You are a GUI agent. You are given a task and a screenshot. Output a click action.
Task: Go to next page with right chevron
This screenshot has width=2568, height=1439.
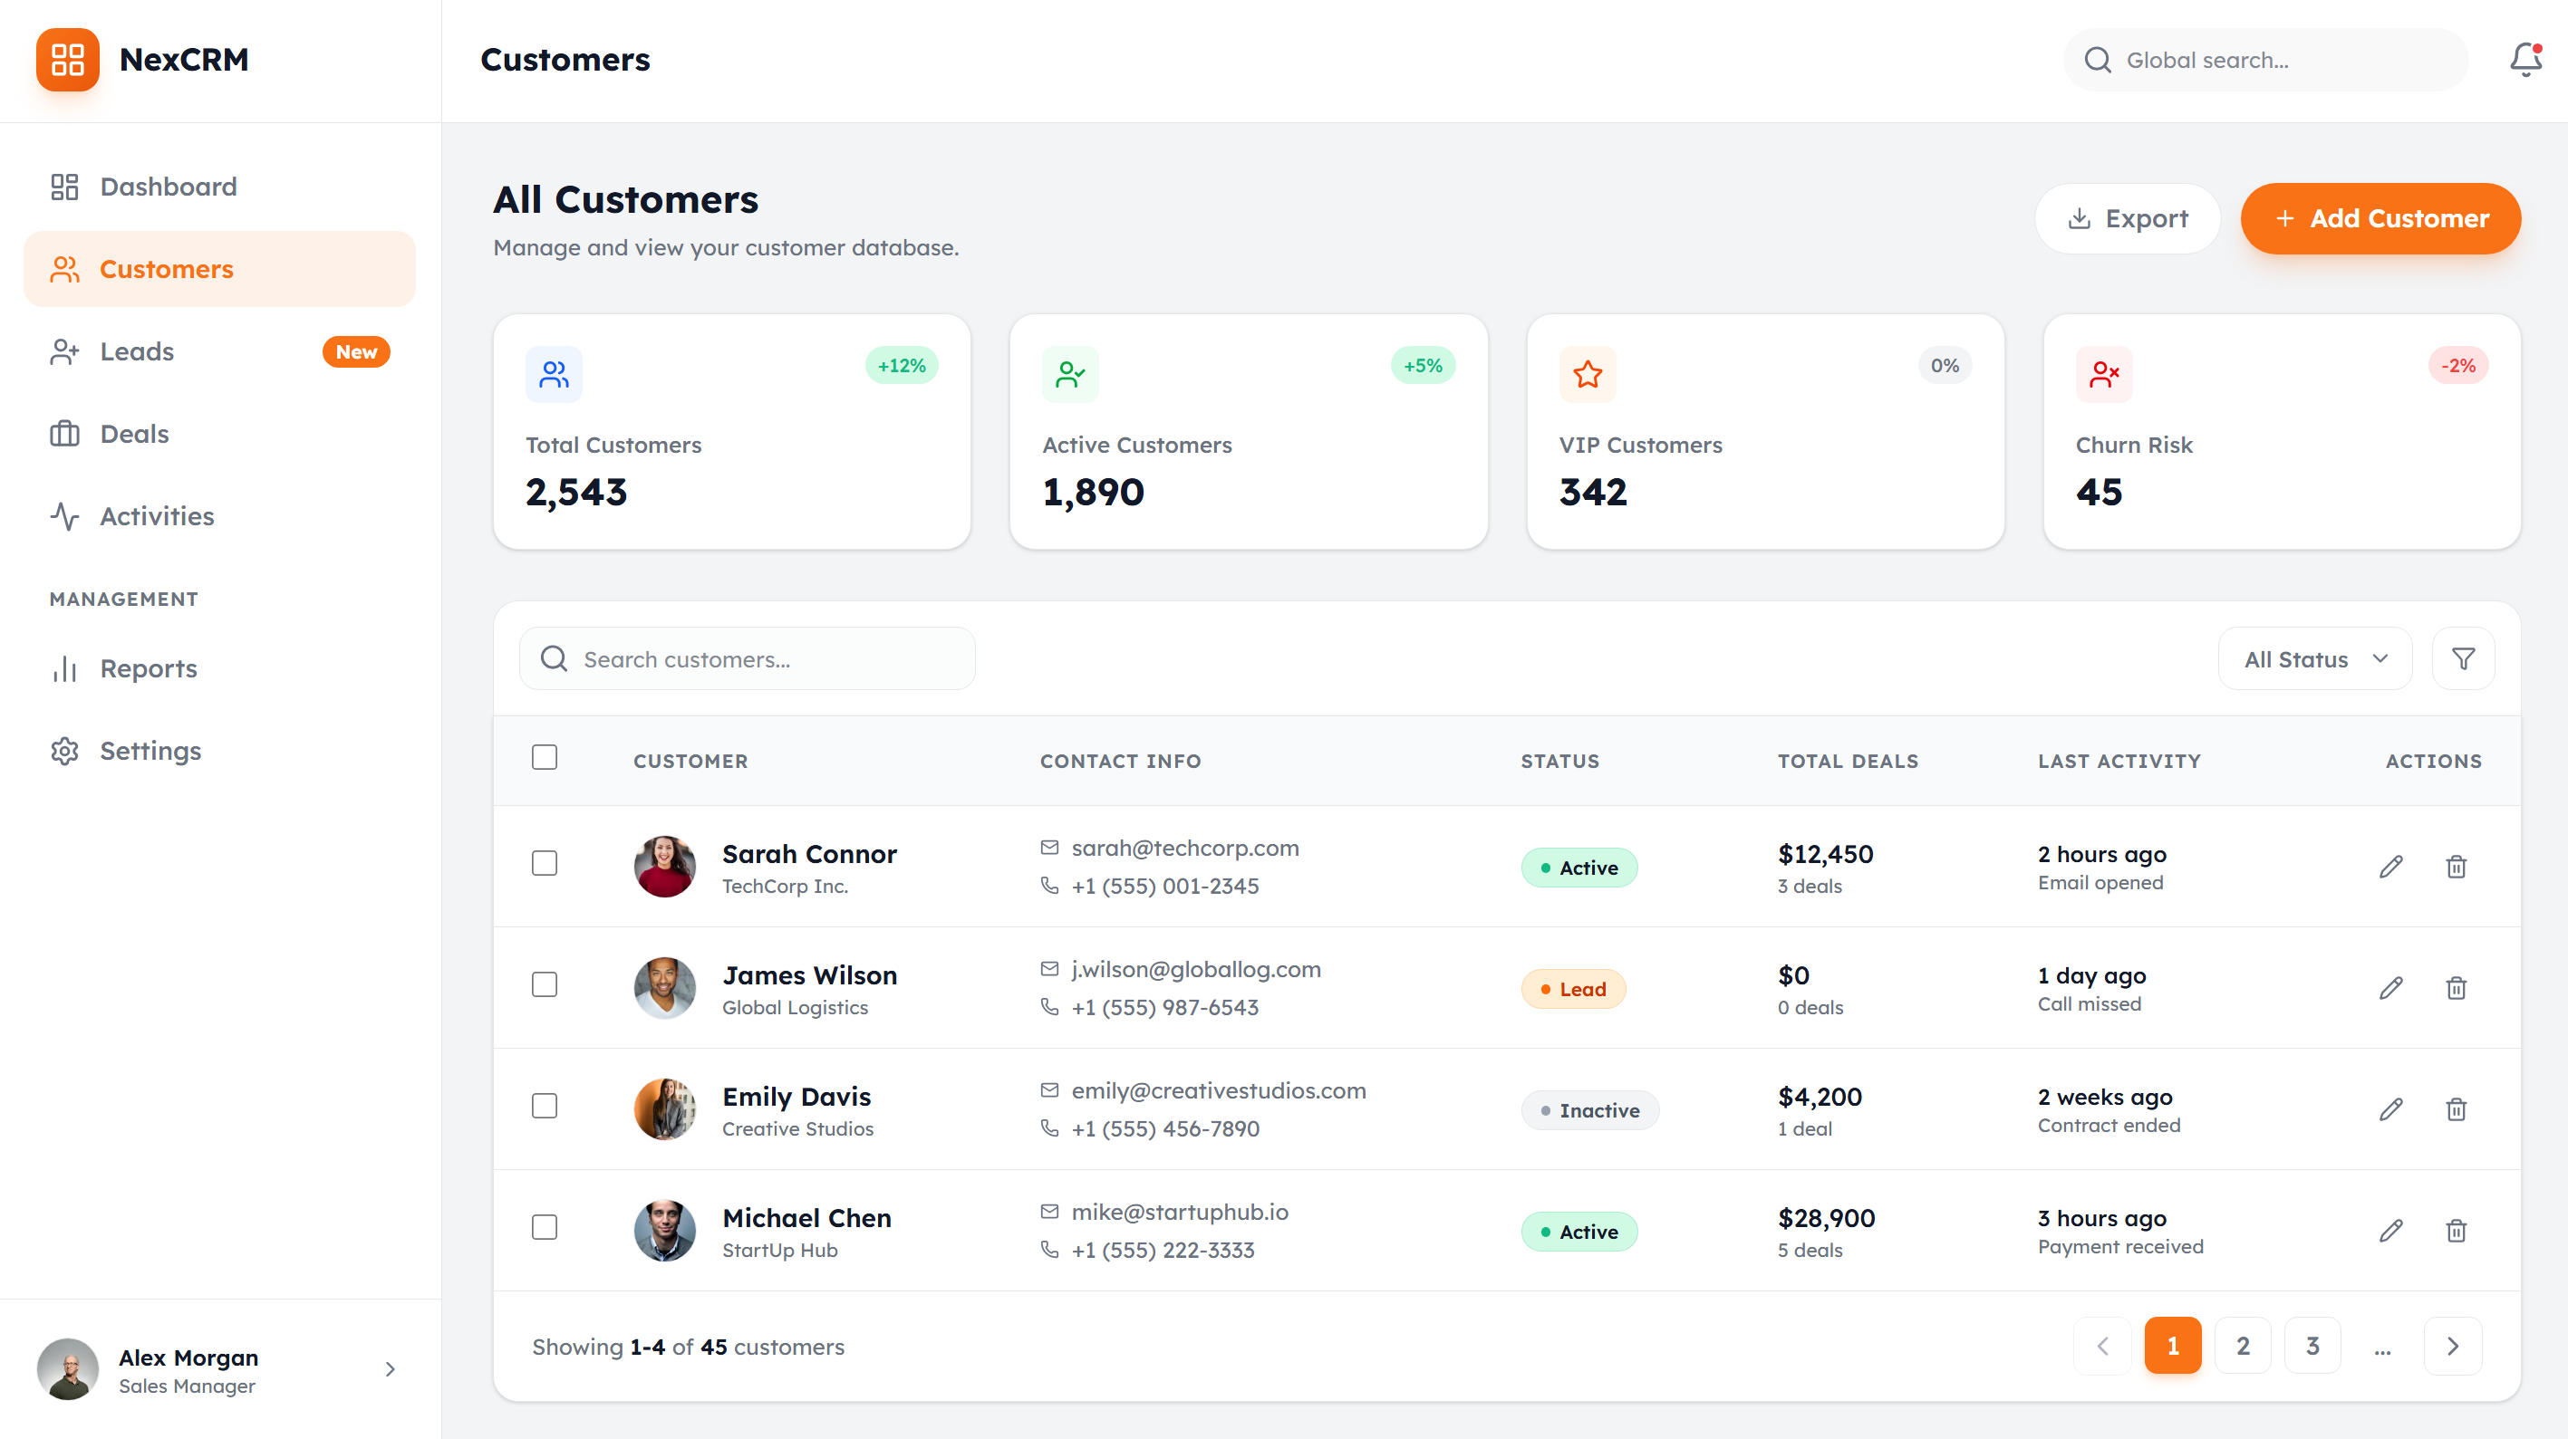[2452, 1347]
